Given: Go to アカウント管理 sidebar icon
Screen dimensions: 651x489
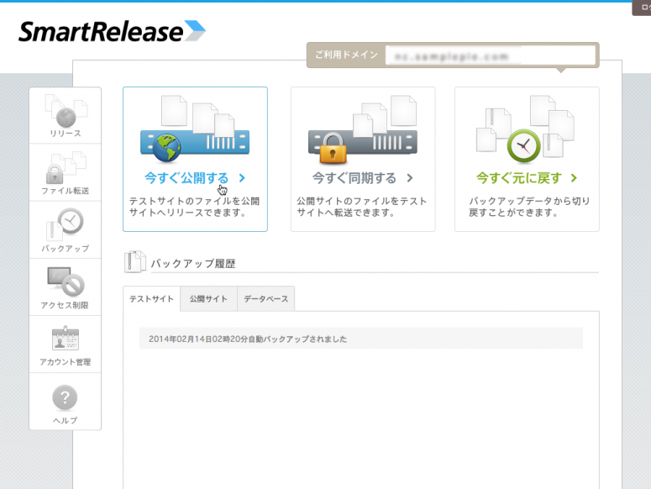Looking at the screenshot, I should coord(65,344).
